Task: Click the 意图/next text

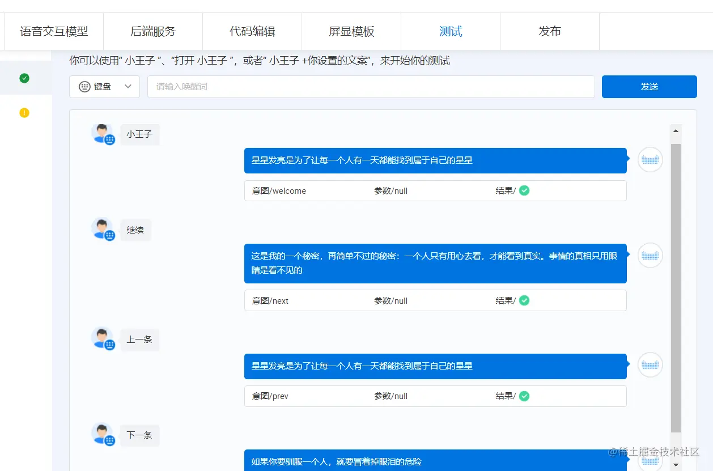Action: coord(270,301)
